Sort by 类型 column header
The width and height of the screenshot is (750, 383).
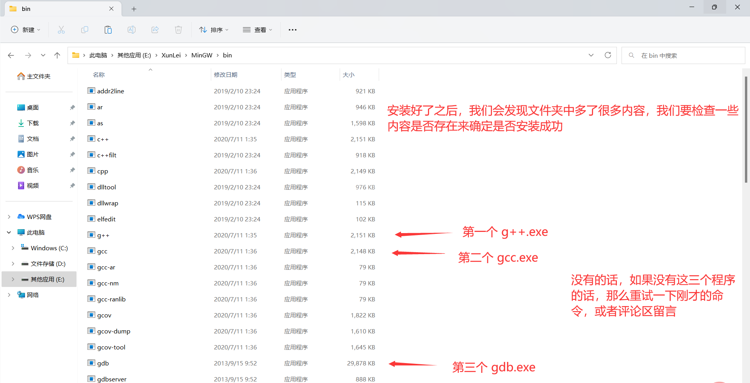[290, 75]
